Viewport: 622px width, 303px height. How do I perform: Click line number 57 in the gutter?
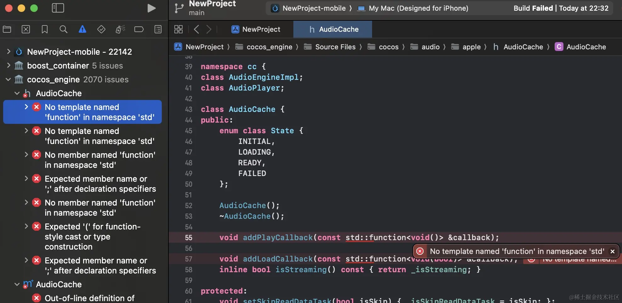coord(189,259)
